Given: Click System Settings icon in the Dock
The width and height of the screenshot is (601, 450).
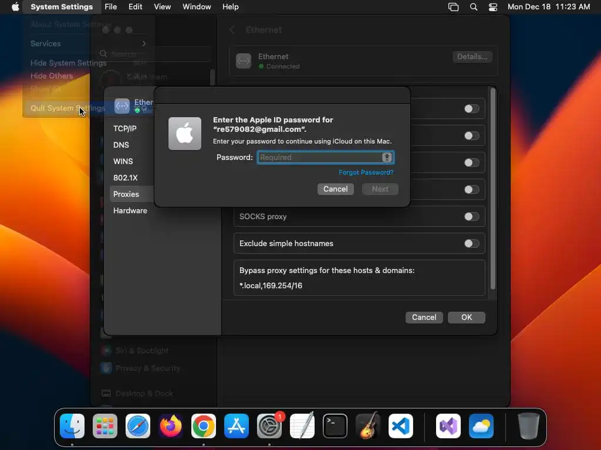Looking at the screenshot, I should pos(269,426).
